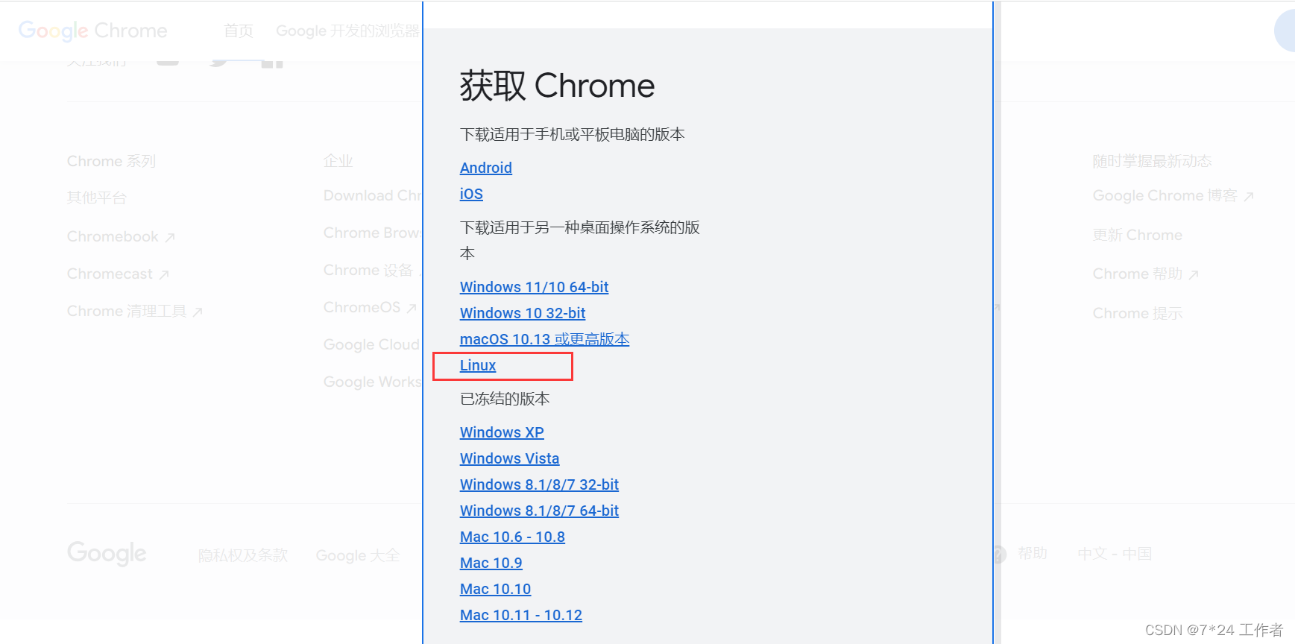Open ChromeOS link under 企业

pos(370,307)
